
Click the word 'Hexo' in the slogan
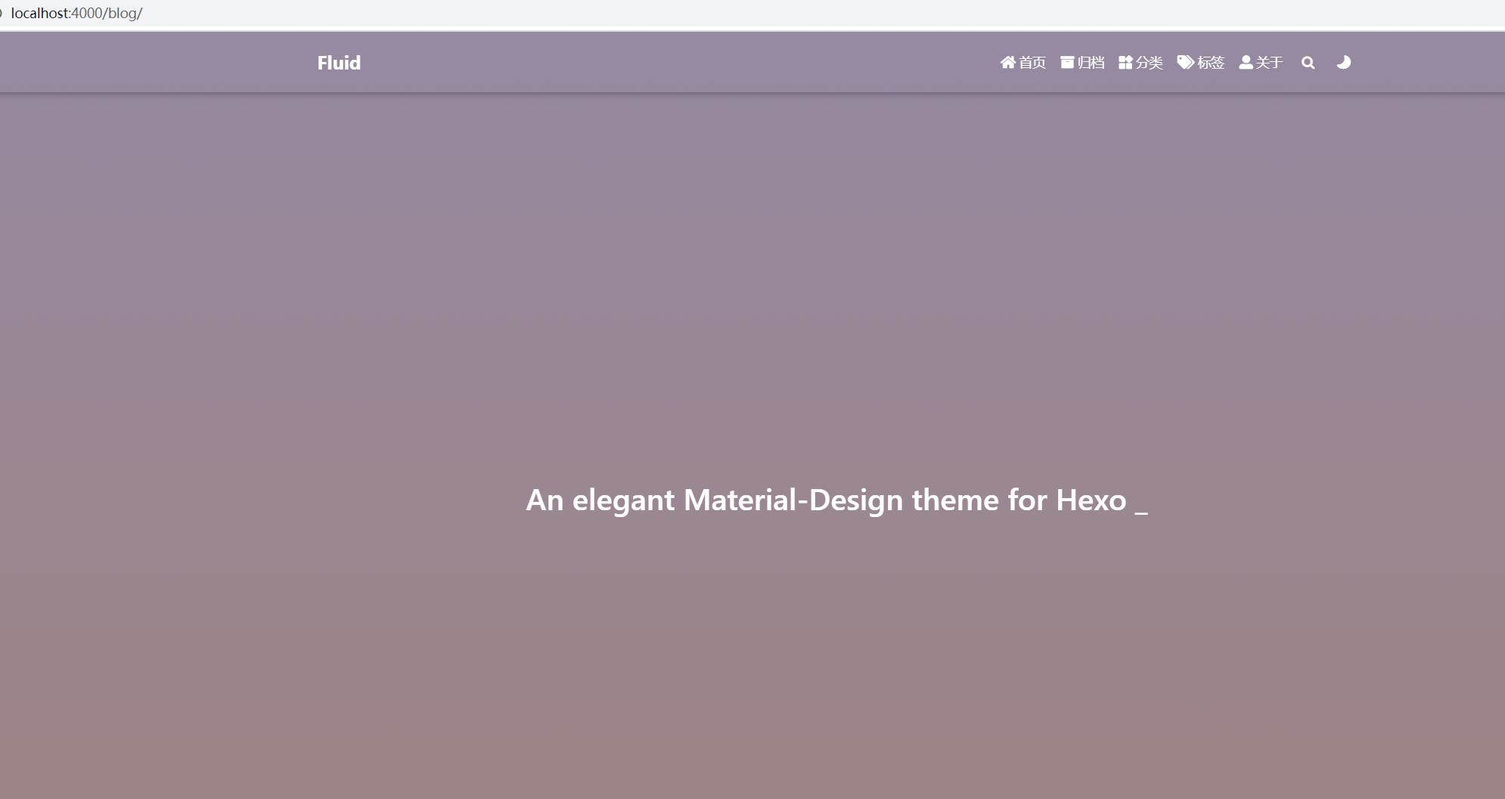[1091, 500]
